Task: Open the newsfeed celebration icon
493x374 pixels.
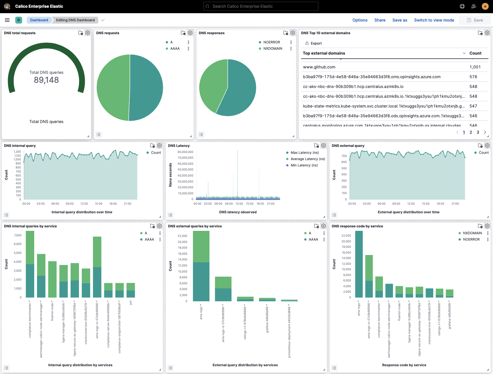Action: click(474, 6)
